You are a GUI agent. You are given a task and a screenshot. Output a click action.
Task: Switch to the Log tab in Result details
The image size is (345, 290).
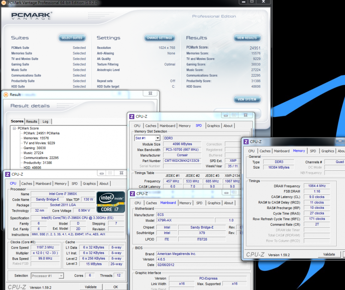point(45,121)
